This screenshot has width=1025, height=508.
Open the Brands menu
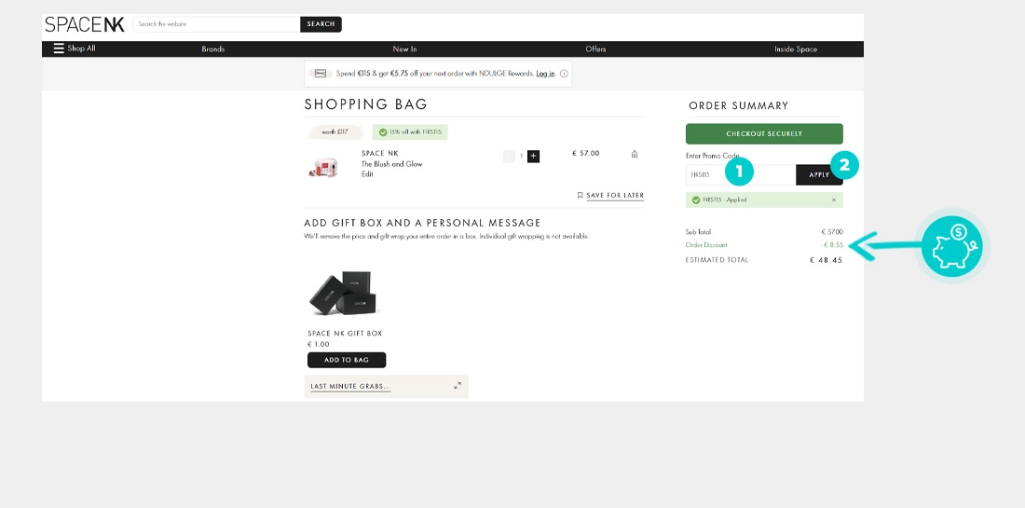point(213,48)
